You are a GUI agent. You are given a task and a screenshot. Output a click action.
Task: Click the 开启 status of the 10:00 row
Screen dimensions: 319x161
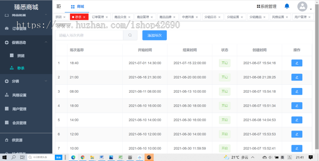point(225,148)
